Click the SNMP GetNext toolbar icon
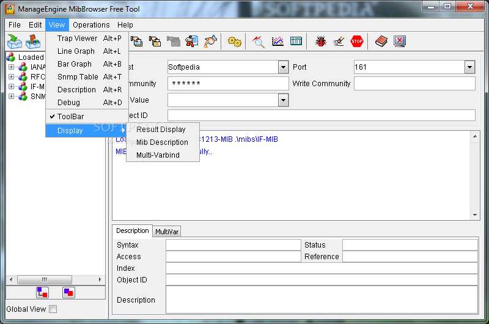The height and width of the screenshot is (324, 489). (x=155, y=41)
